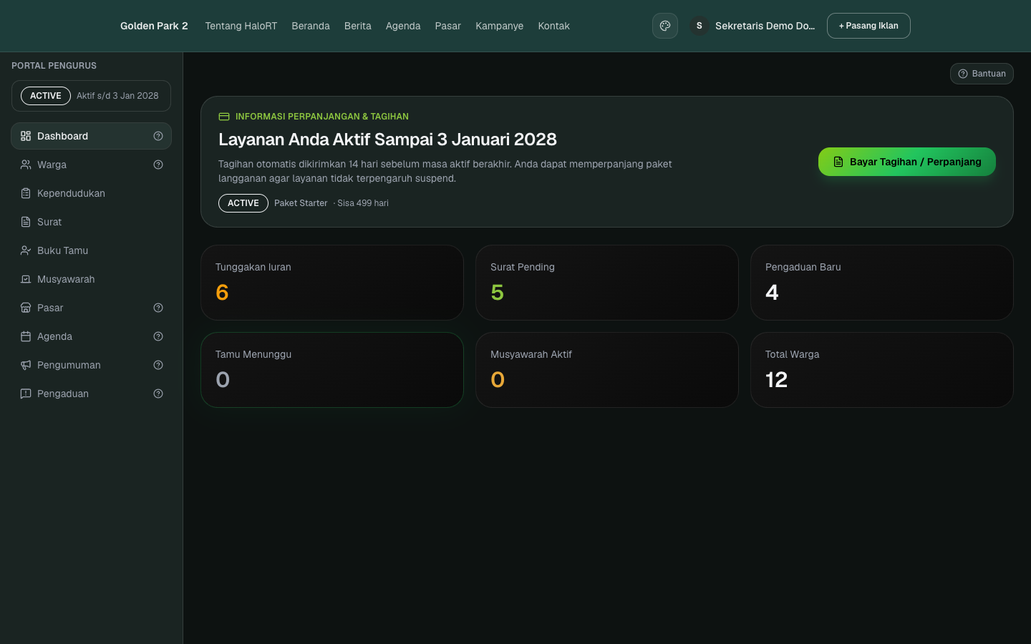The width and height of the screenshot is (1031, 644).
Task: Click the 'PORTAL PENGURUS' sidebar heading
Action: click(x=54, y=66)
